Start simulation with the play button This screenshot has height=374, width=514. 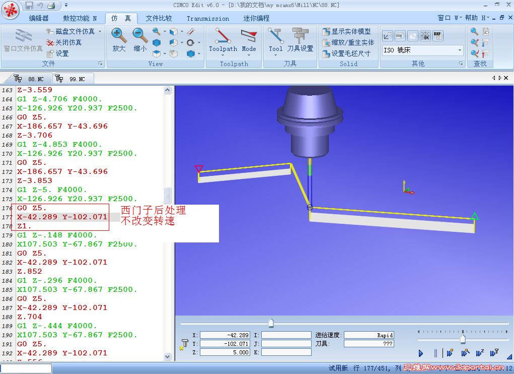tap(421, 353)
